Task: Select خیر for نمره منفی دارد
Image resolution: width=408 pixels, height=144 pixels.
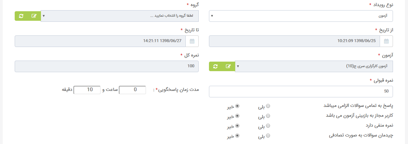Action: (237, 126)
